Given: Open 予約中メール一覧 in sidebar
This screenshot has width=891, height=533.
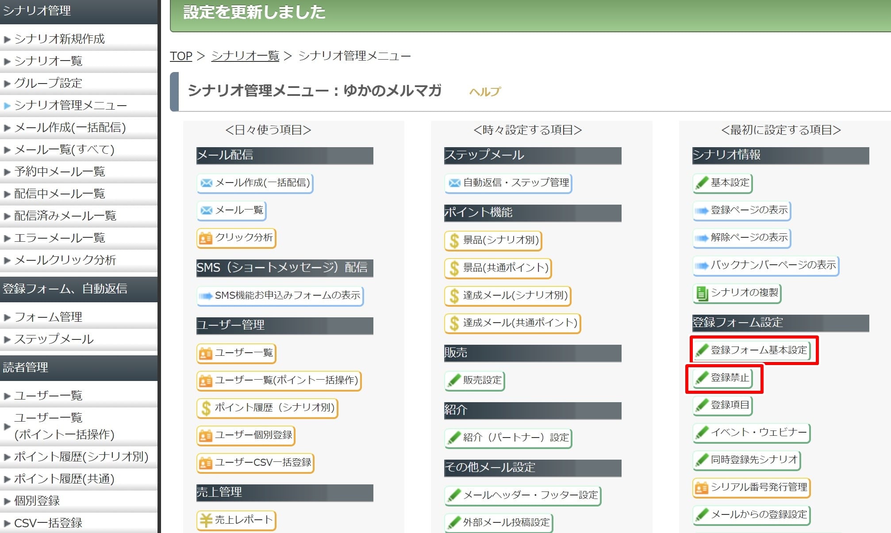Looking at the screenshot, I should pos(79,171).
